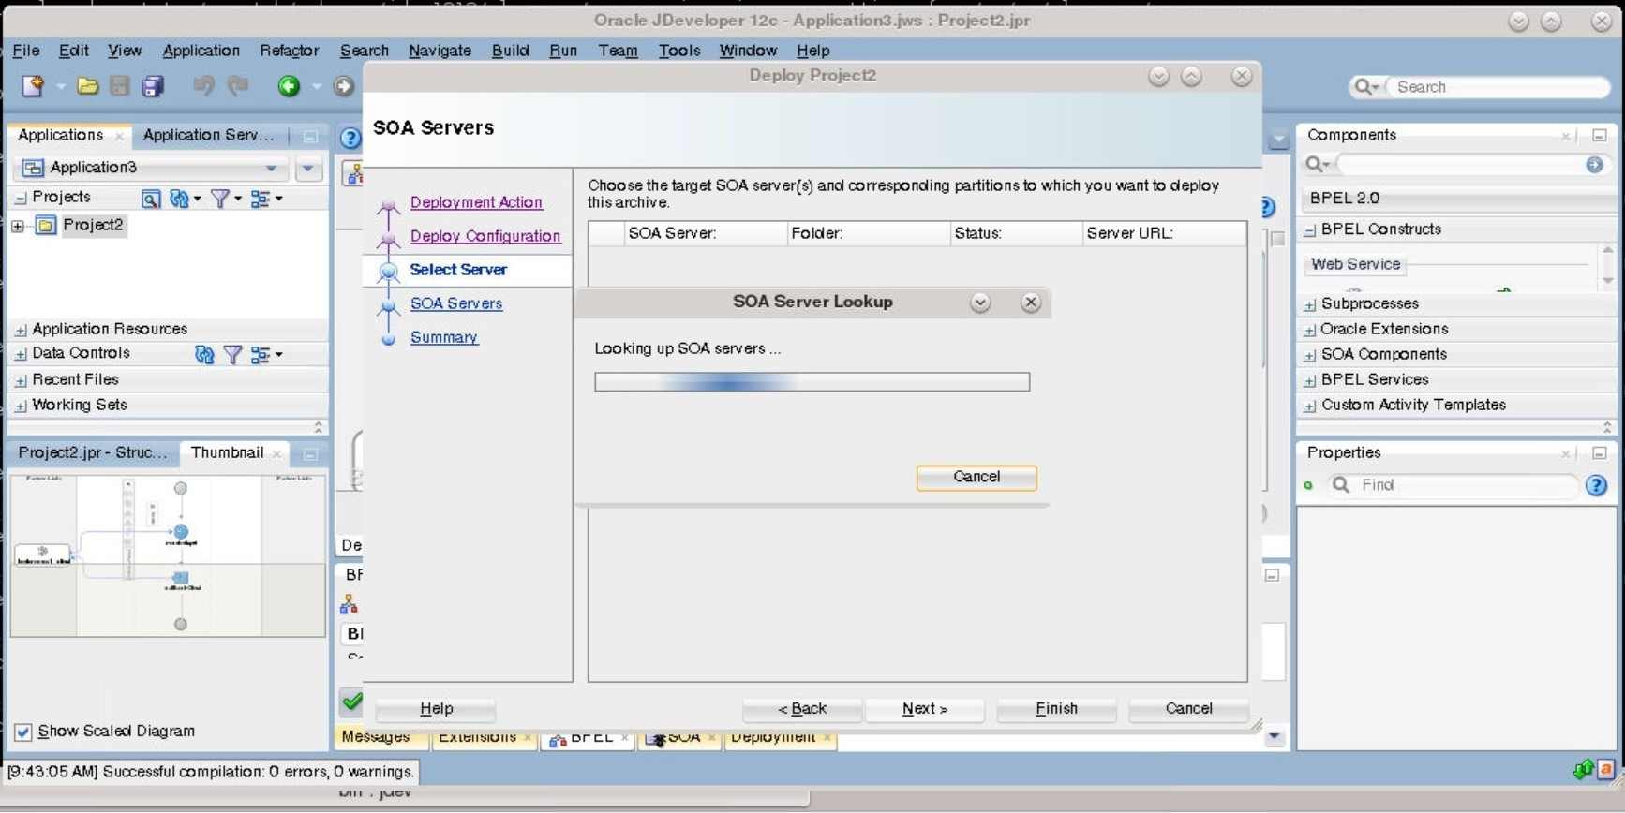Expand the Working Sets section
Viewport: 1625px width, 813px height.
point(20,406)
